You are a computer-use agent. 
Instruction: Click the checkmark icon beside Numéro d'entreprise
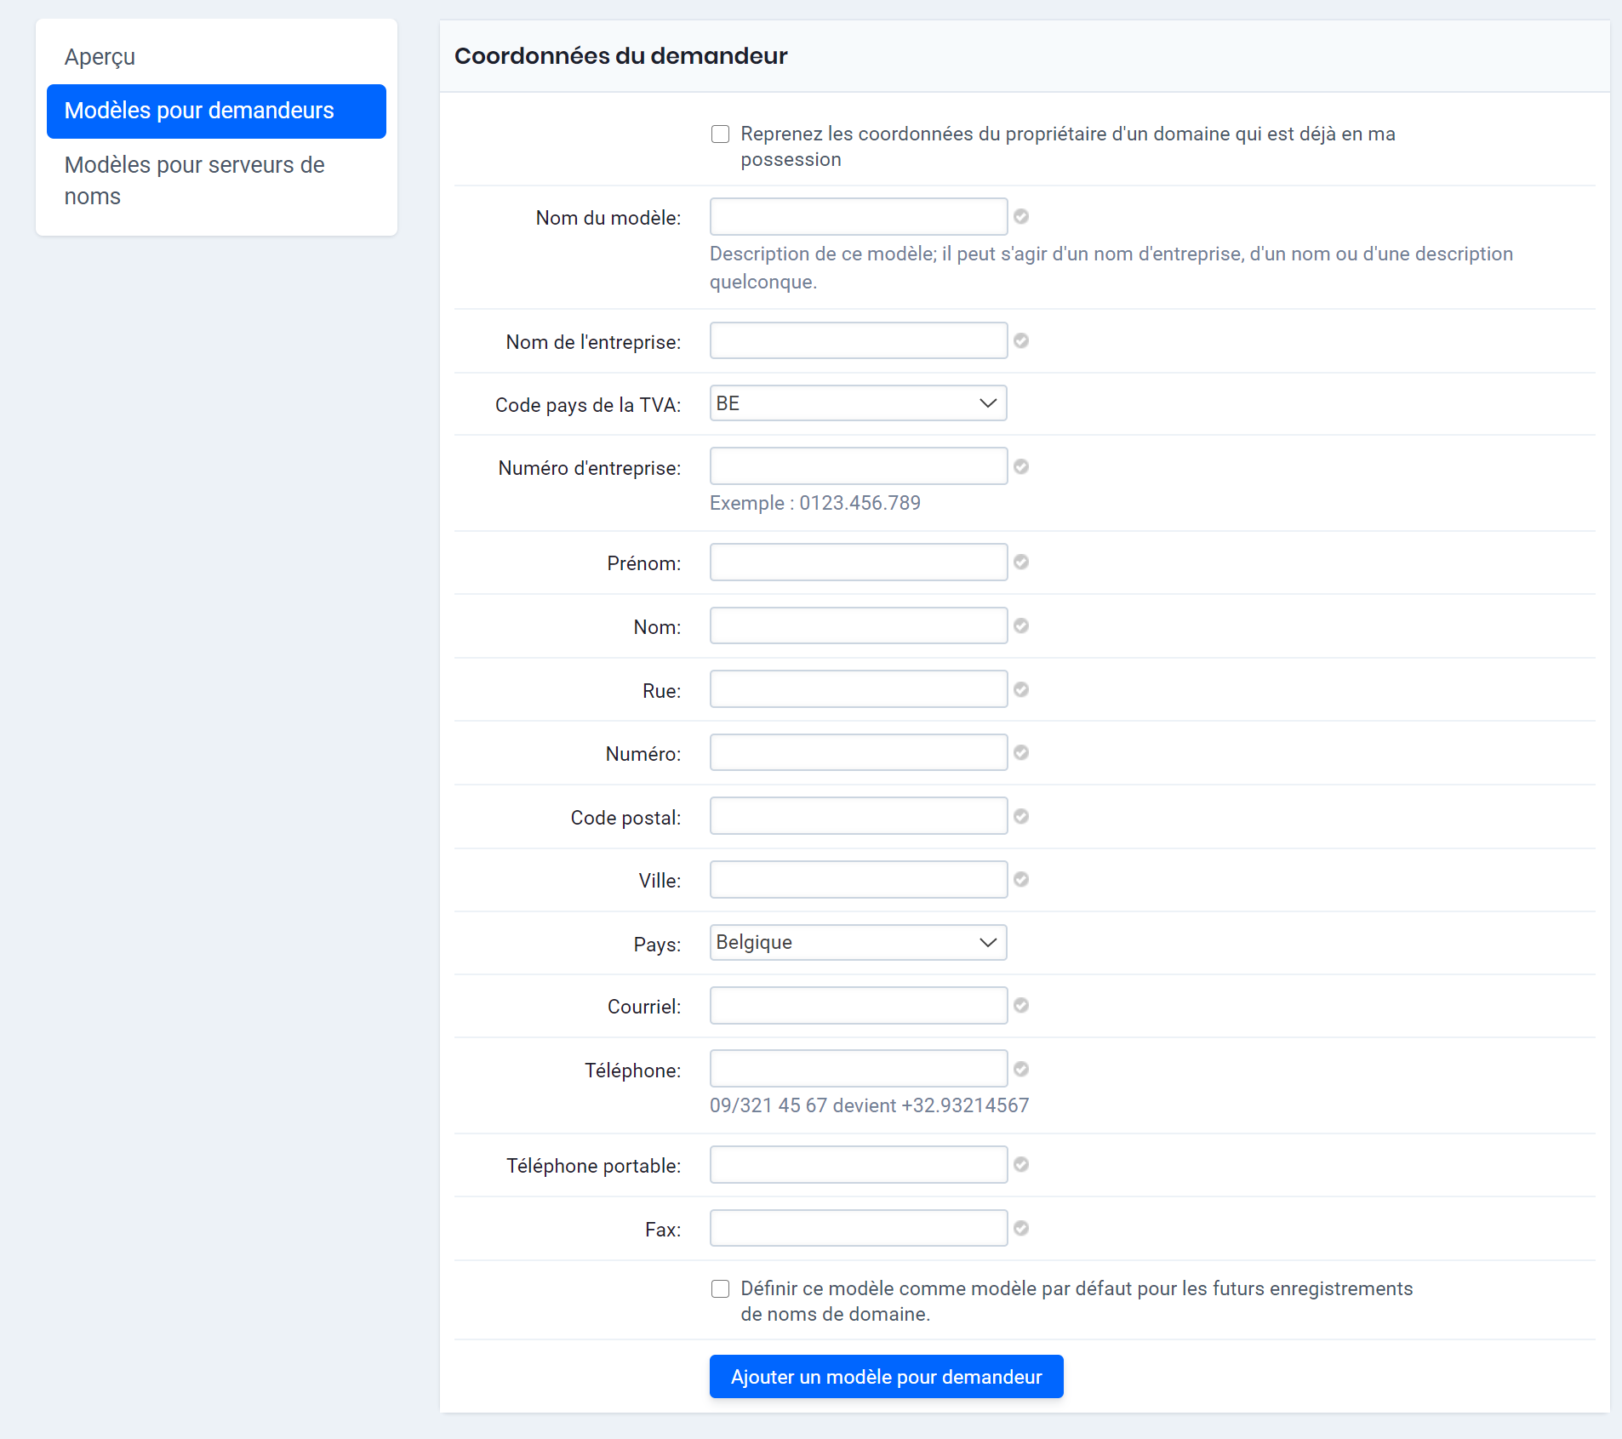(x=1022, y=466)
